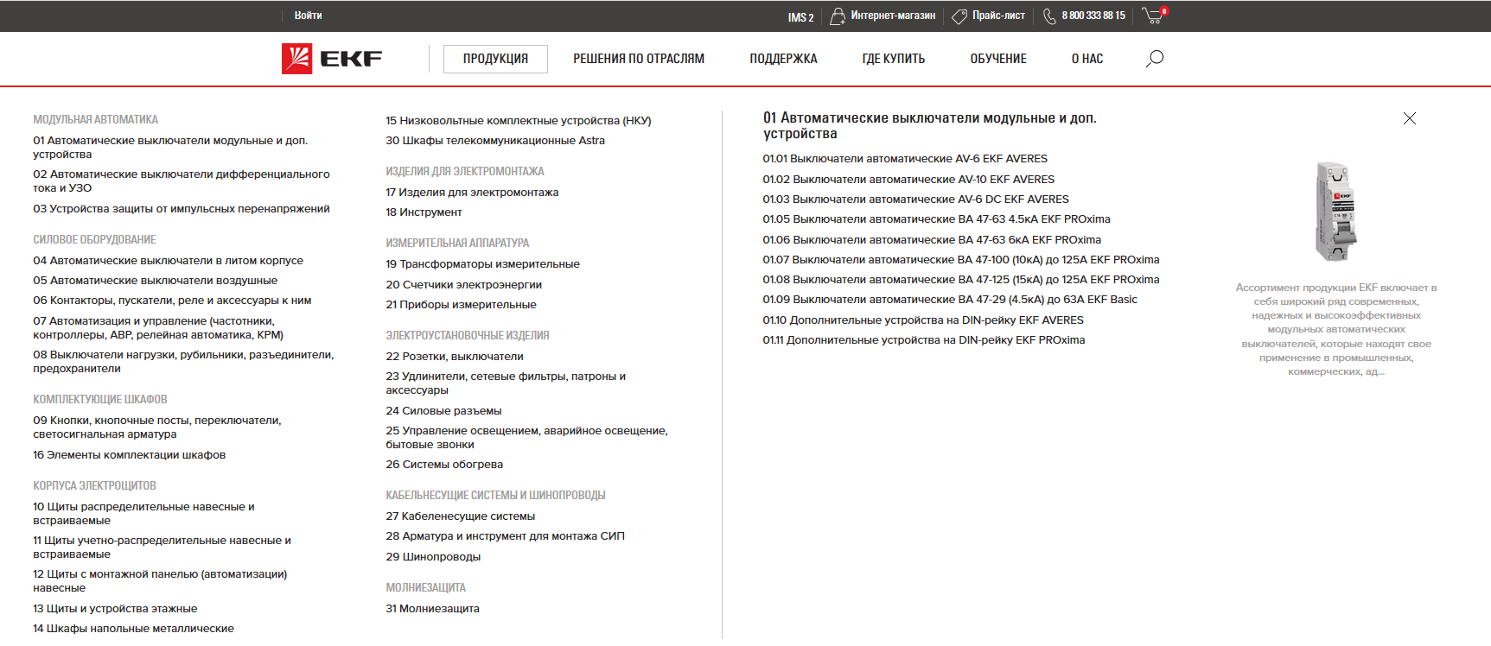Open 29 Шинопроводы
This screenshot has width=1491, height=646.
(433, 557)
